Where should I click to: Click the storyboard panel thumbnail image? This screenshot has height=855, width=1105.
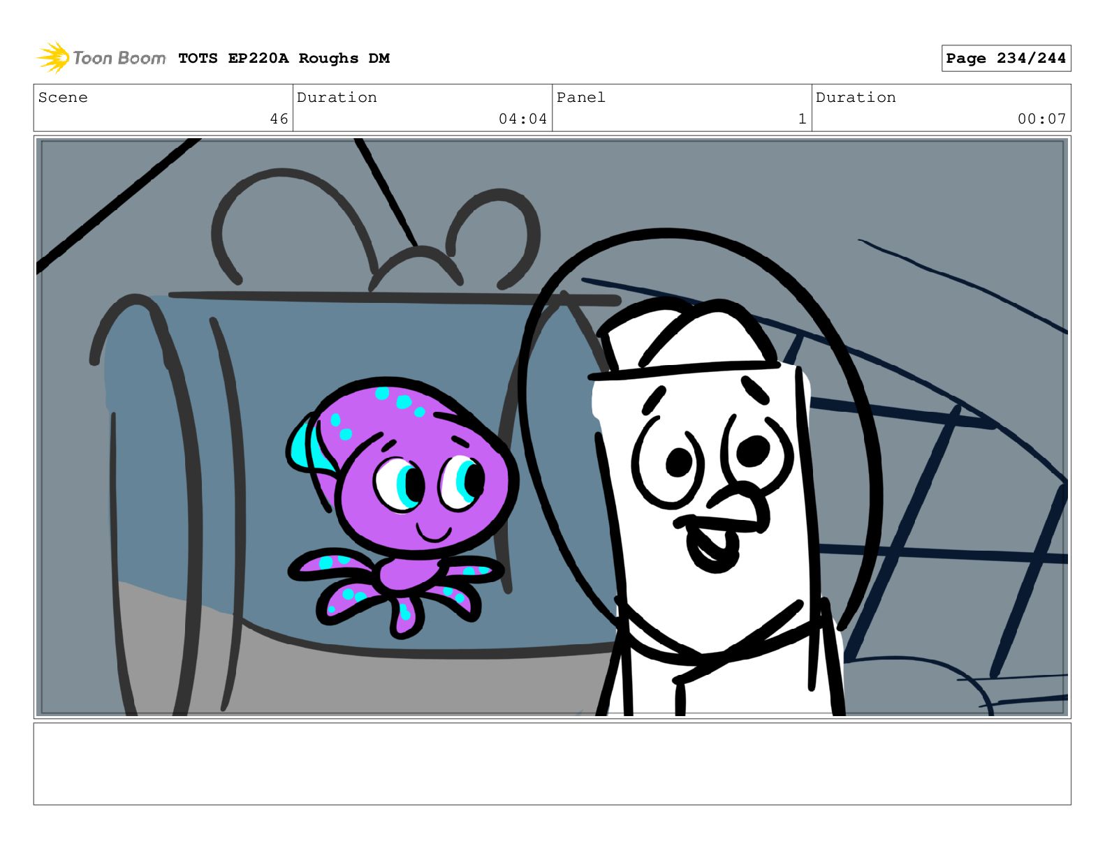[x=552, y=427]
